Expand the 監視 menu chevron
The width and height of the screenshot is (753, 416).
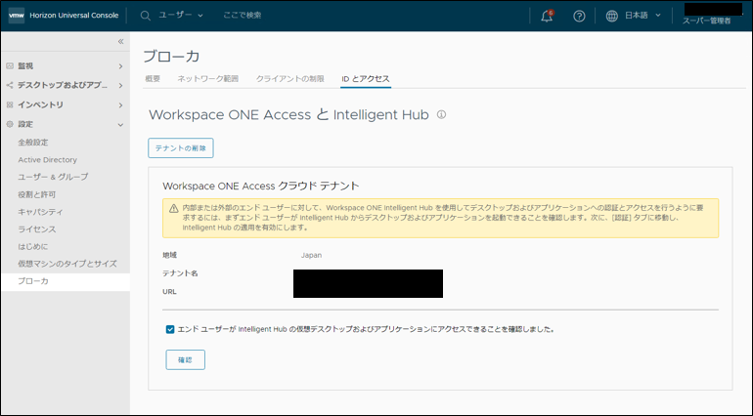(x=120, y=66)
